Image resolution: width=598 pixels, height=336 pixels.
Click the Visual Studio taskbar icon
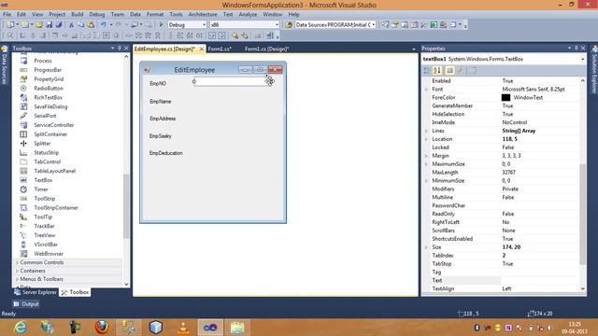click(210, 328)
